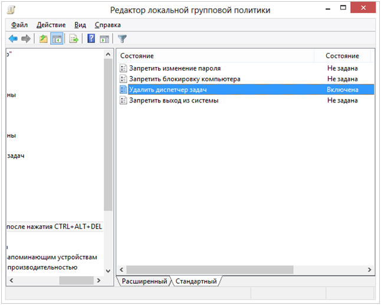The height and width of the screenshot is (305, 381).
Task: Click the Back arrow toolbar icon
Action: [13, 39]
